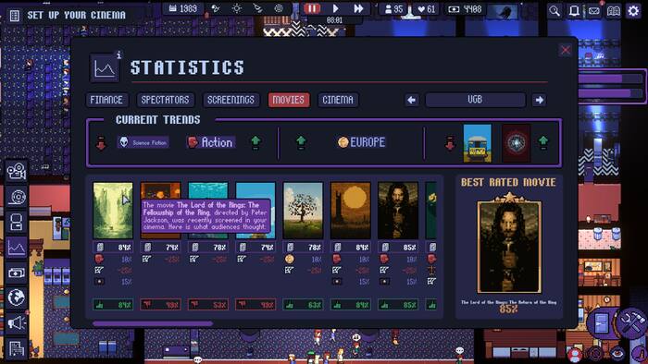The height and width of the screenshot is (364, 648).
Task: Start normal speed with the play button
Action: point(335,8)
